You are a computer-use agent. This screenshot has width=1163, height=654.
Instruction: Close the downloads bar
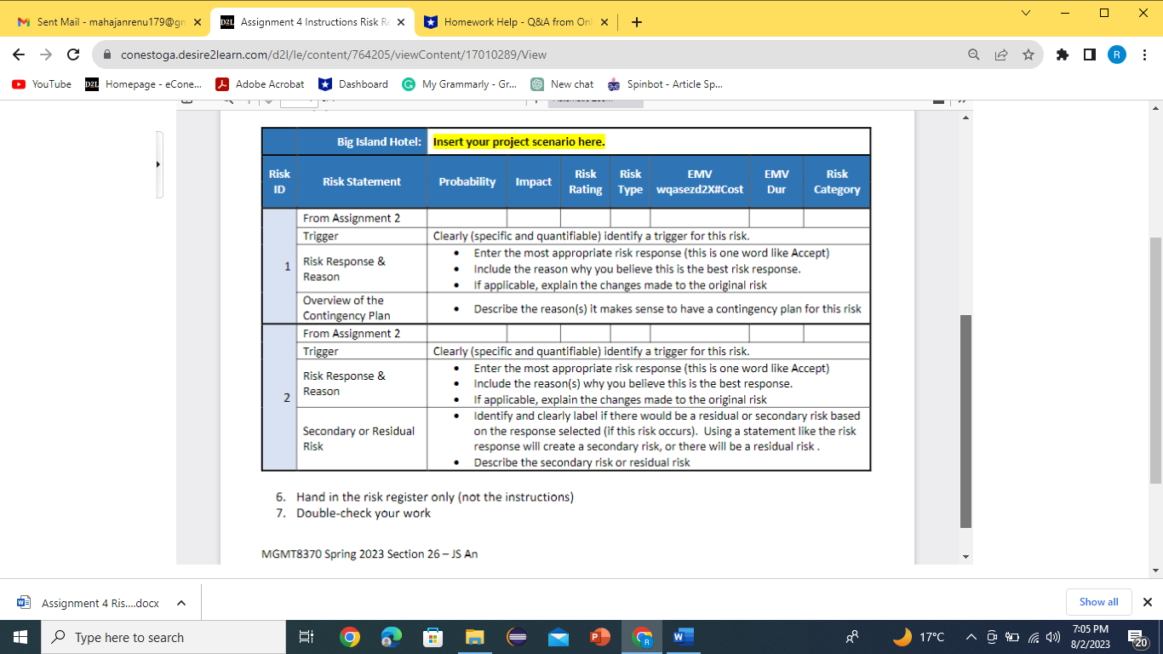coord(1147,601)
